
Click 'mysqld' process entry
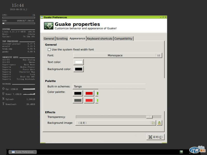coord(6,47)
